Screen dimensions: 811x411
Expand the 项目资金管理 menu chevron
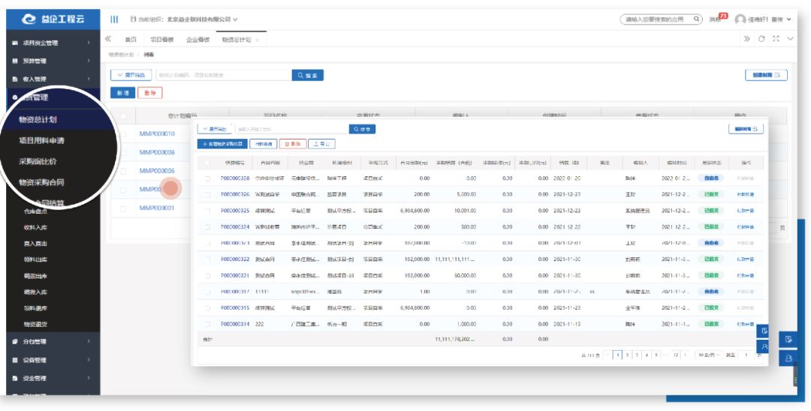89,43
